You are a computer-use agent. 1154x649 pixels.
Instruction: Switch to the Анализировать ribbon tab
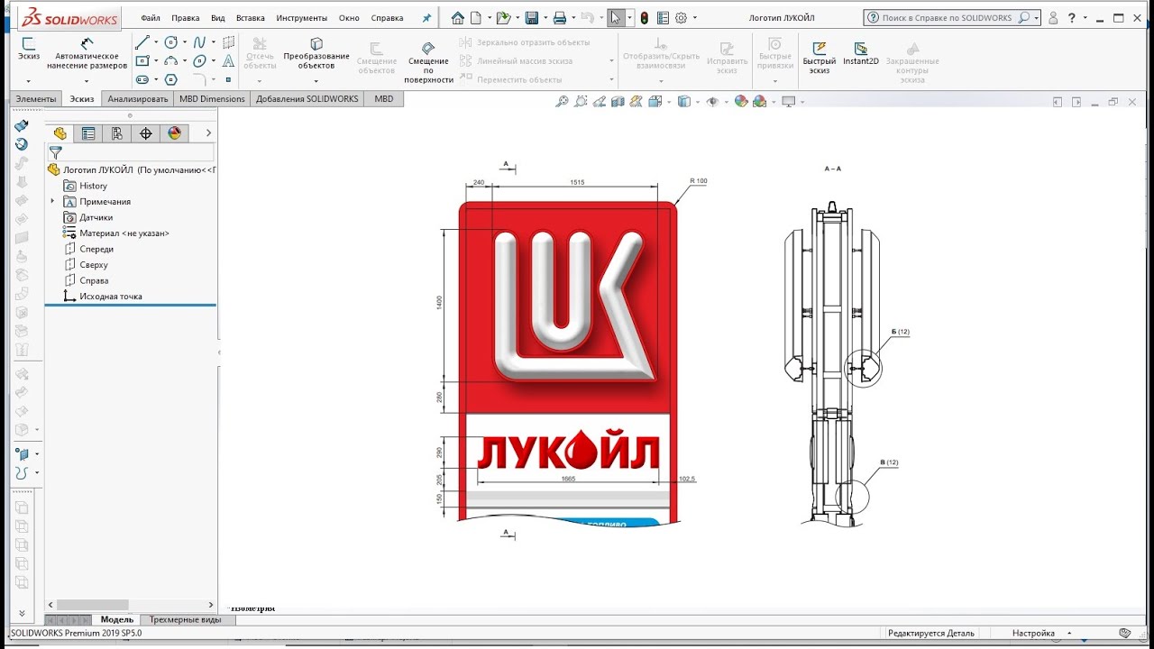coord(138,98)
